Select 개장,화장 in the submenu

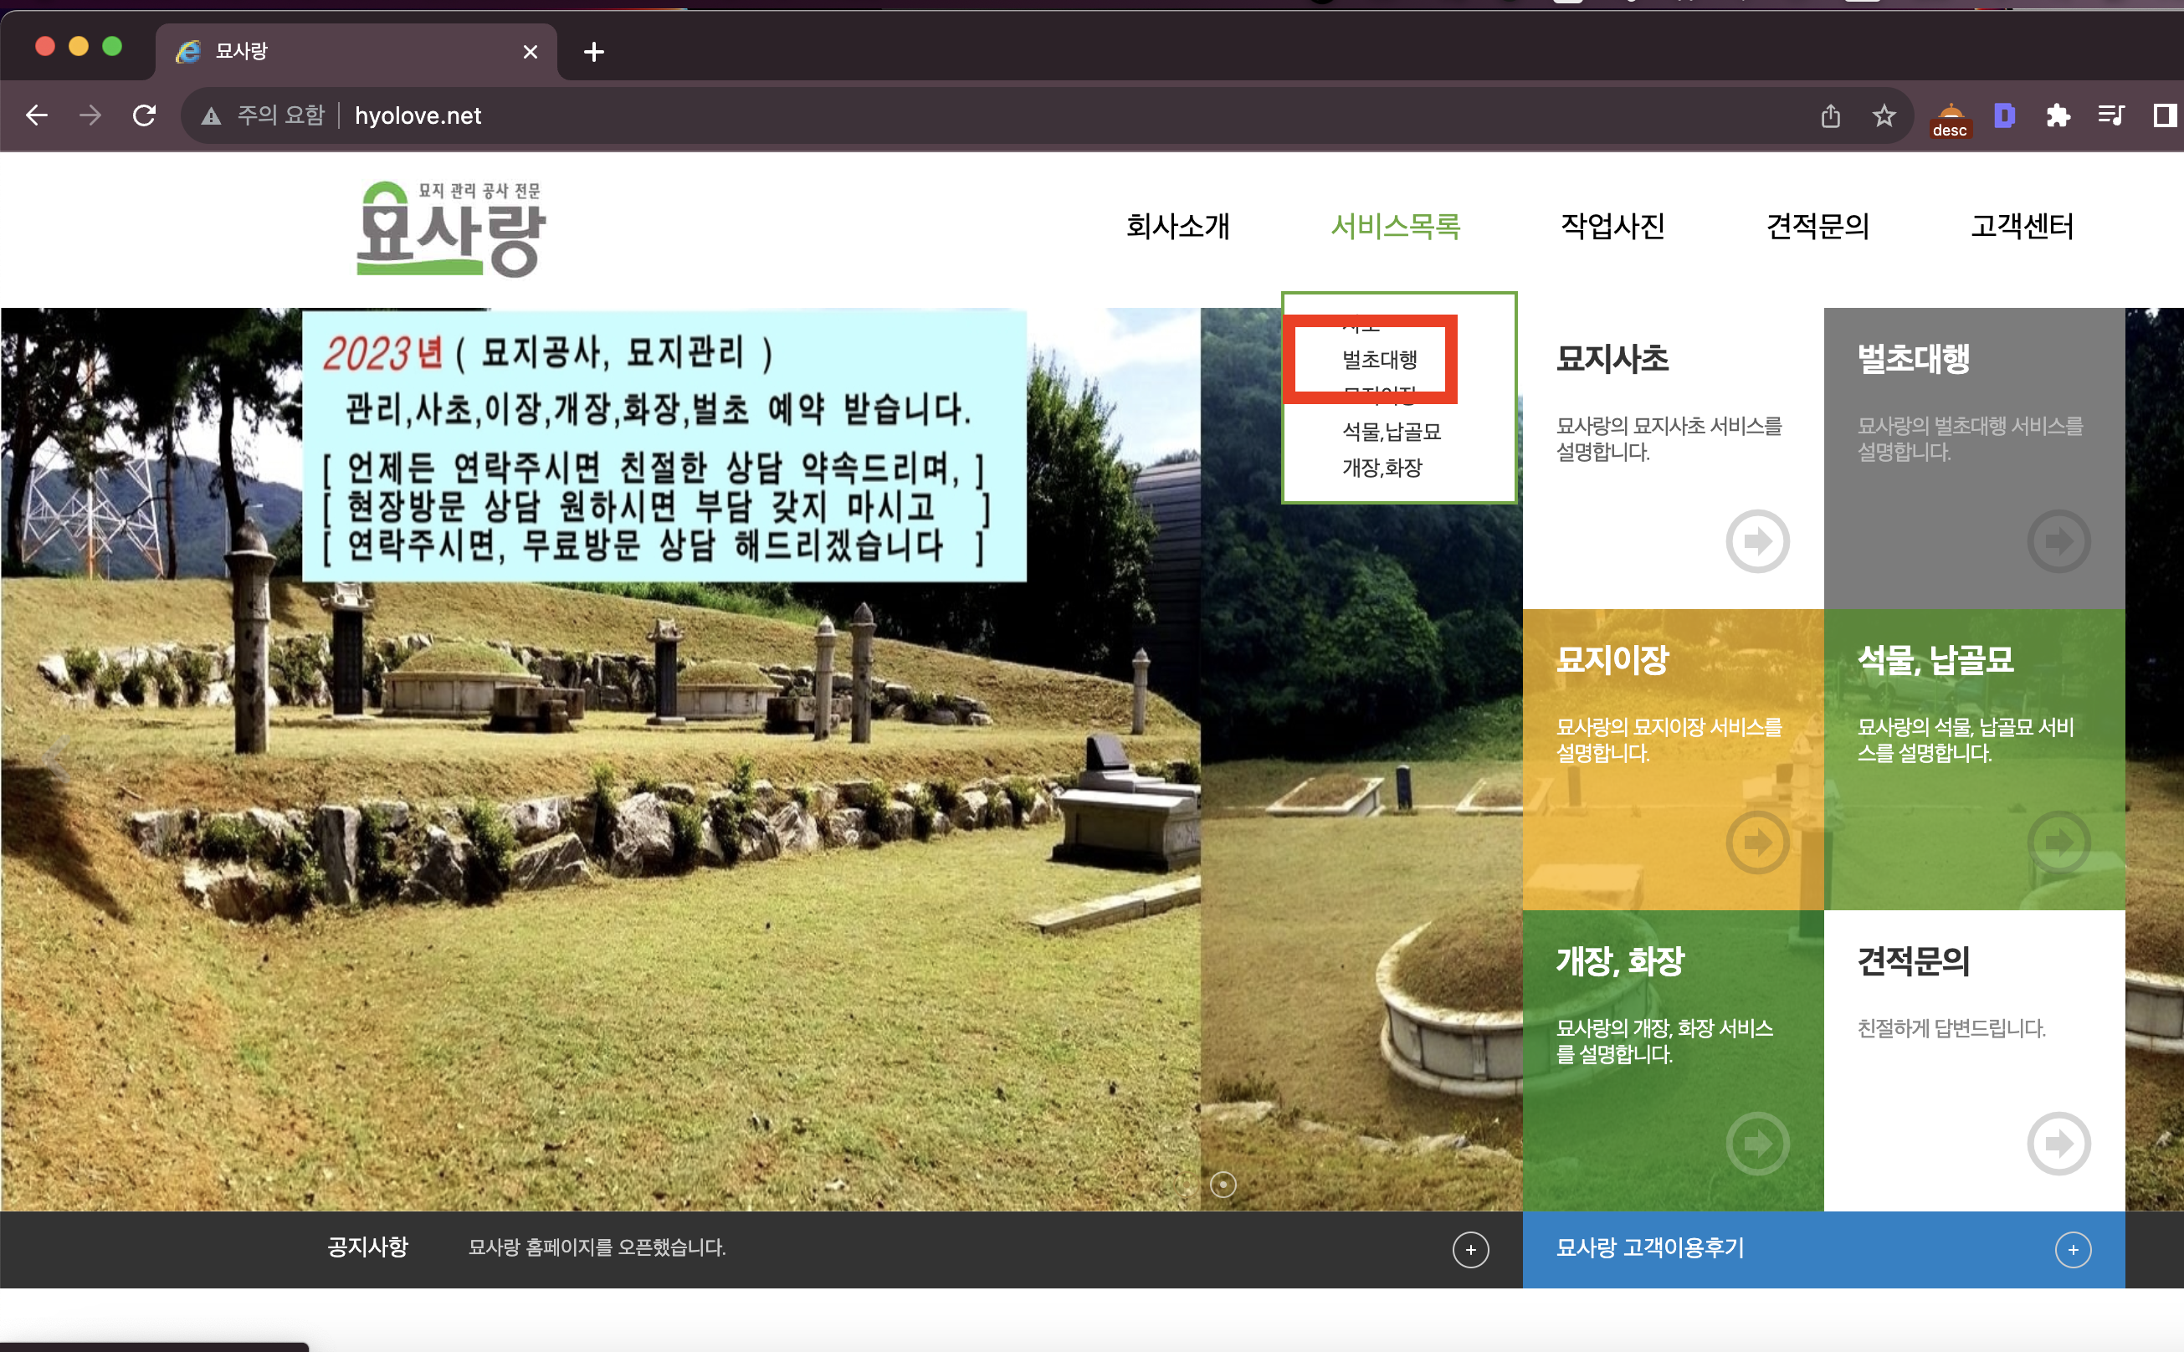pos(1382,468)
